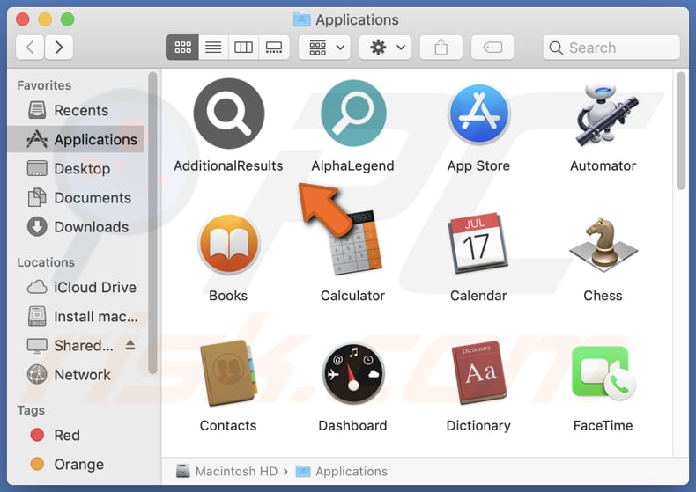Switch to icon view
The image size is (696, 492).
coord(182,47)
